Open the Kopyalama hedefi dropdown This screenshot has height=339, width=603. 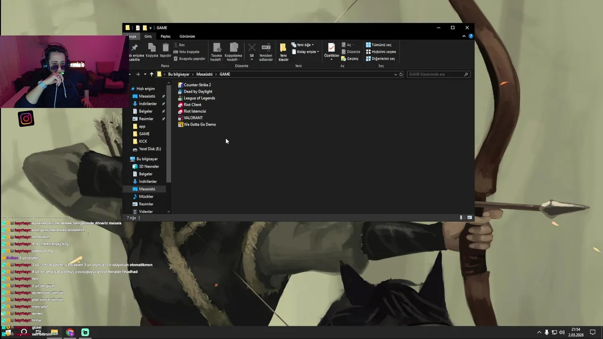233,52
